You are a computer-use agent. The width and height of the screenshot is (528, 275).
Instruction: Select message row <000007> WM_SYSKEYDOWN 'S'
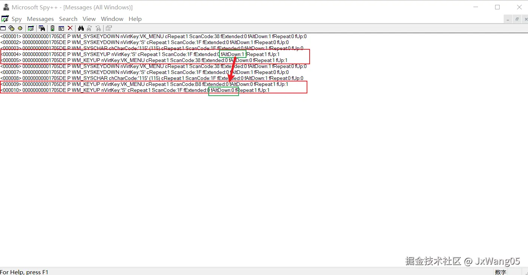click(144, 72)
